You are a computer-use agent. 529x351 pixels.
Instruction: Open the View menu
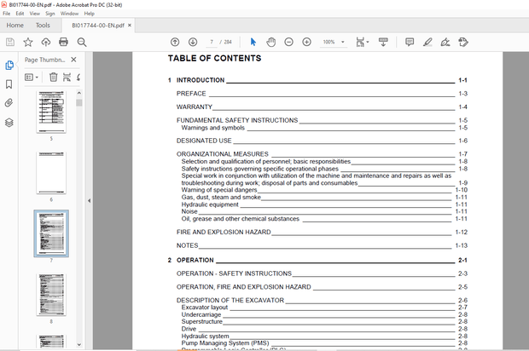tap(34, 14)
